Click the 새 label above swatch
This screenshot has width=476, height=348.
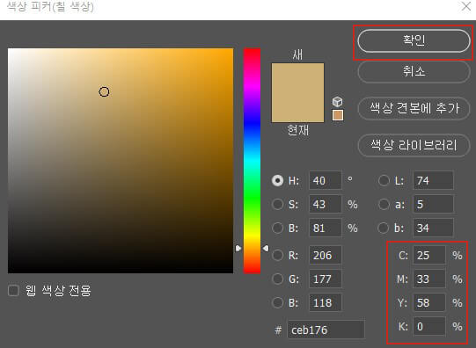297,54
